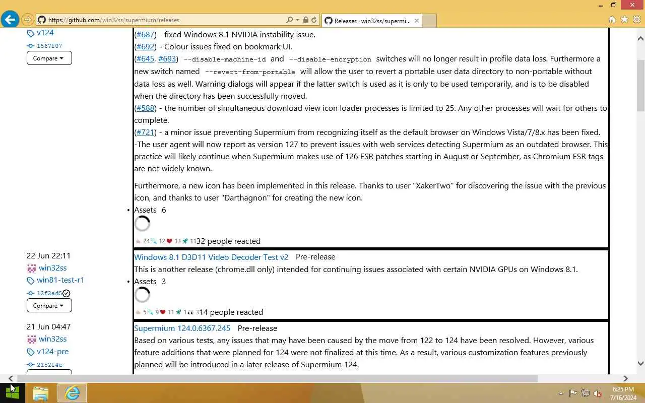Click win32ss avatar for 22 Jun release

(31, 268)
